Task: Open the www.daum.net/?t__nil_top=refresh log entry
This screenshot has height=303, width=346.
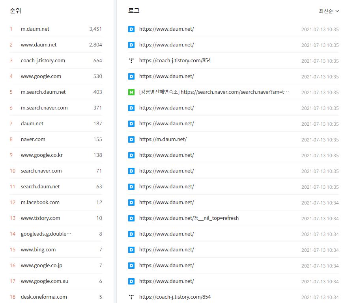Action: pos(189,218)
